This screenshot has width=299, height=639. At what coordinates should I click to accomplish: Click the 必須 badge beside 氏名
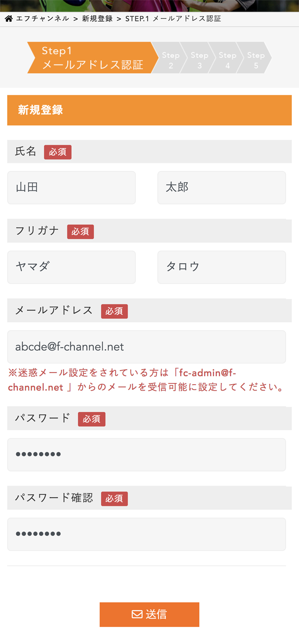pos(58,152)
